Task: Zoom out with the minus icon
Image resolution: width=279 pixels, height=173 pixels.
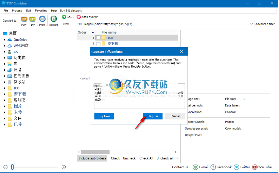Action: 5,167
